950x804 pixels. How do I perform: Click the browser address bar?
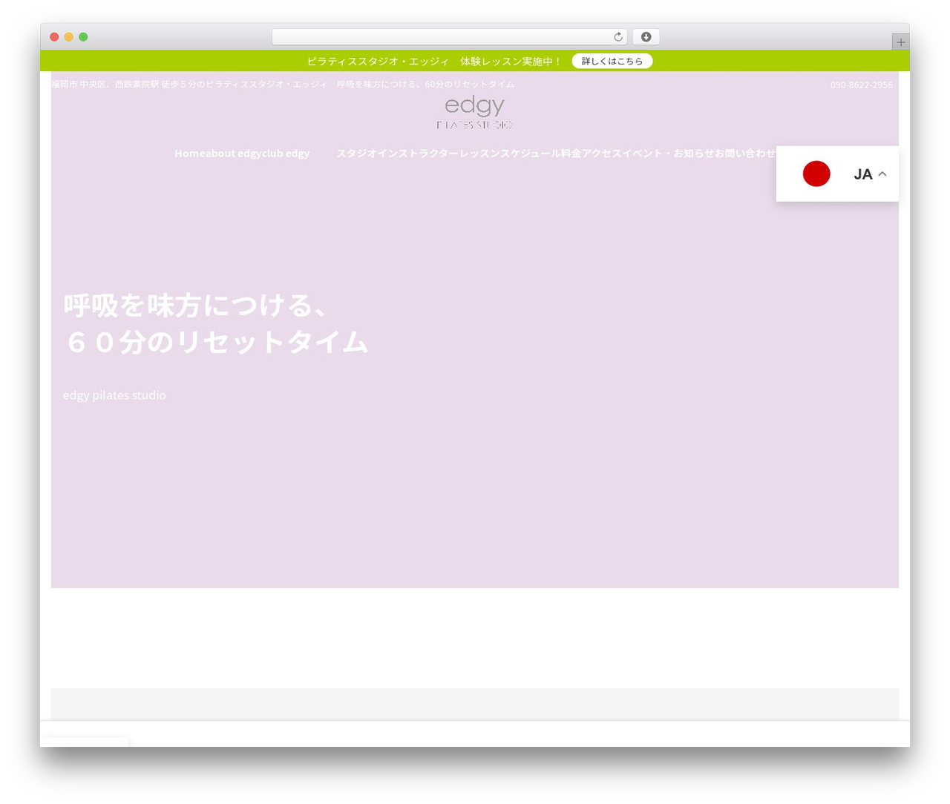(x=449, y=37)
